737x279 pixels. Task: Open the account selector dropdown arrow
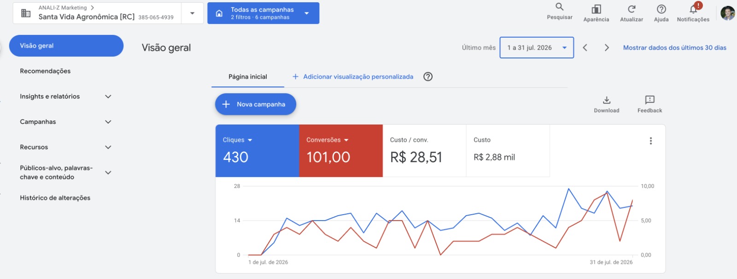click(192, 13)
